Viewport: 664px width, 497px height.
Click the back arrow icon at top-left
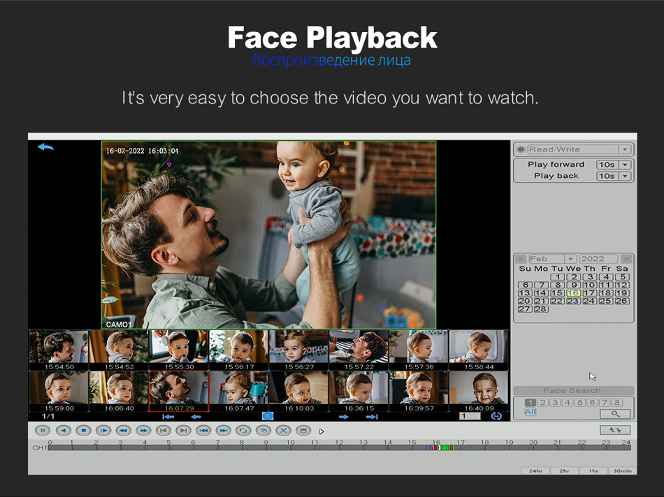45,147
